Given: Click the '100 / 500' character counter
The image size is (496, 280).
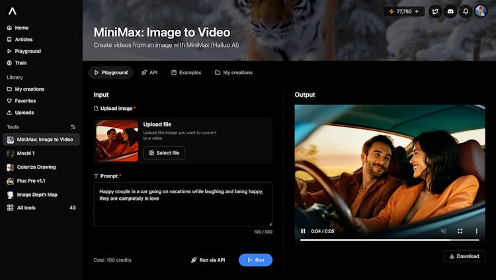Looking at the screenshot, I should click(x=263, y=232).
